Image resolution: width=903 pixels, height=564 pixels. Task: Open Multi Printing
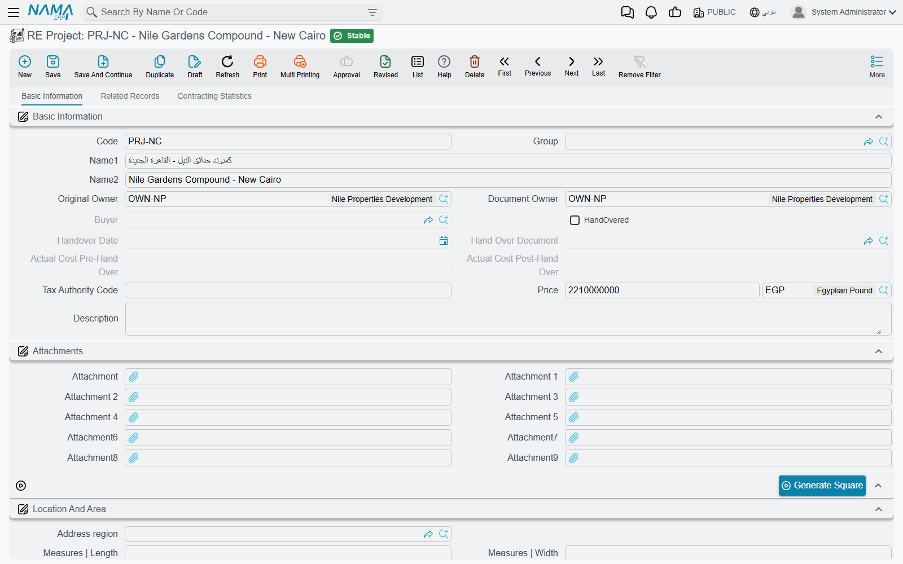300,67
